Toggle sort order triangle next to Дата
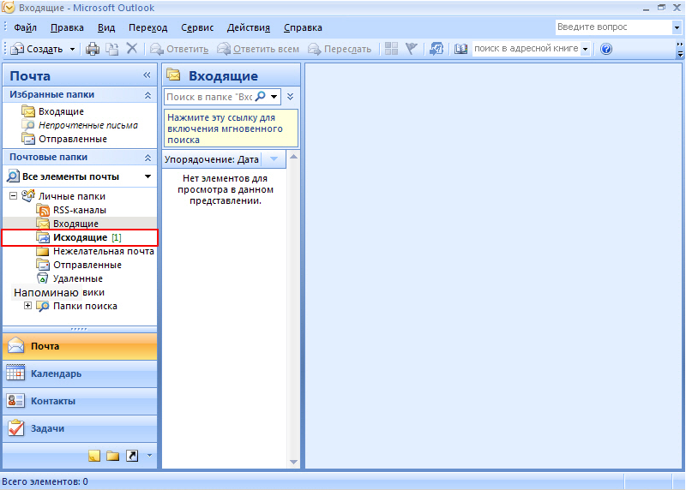Viewport: 686px width, 490px height. tap(274, 159)
